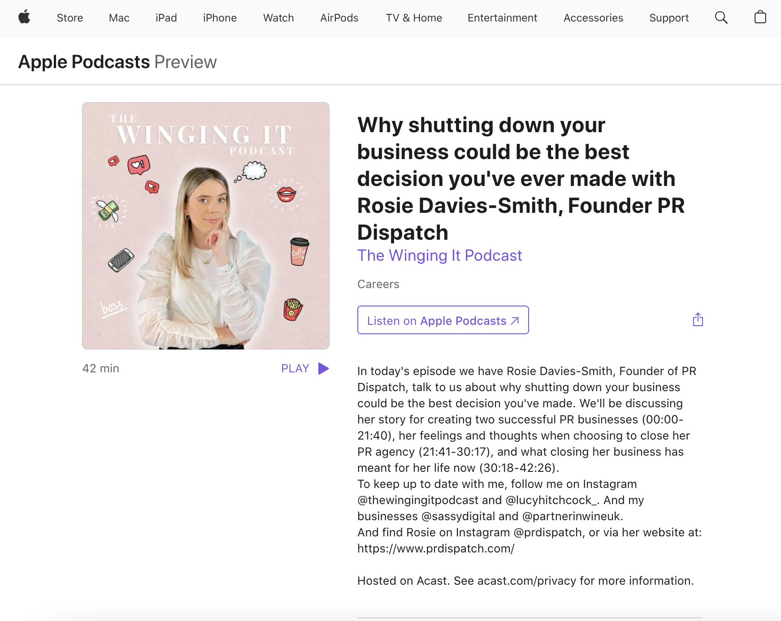Open the Accessories menu
Screen dimensions: 781x621
(x=593, y=18)
